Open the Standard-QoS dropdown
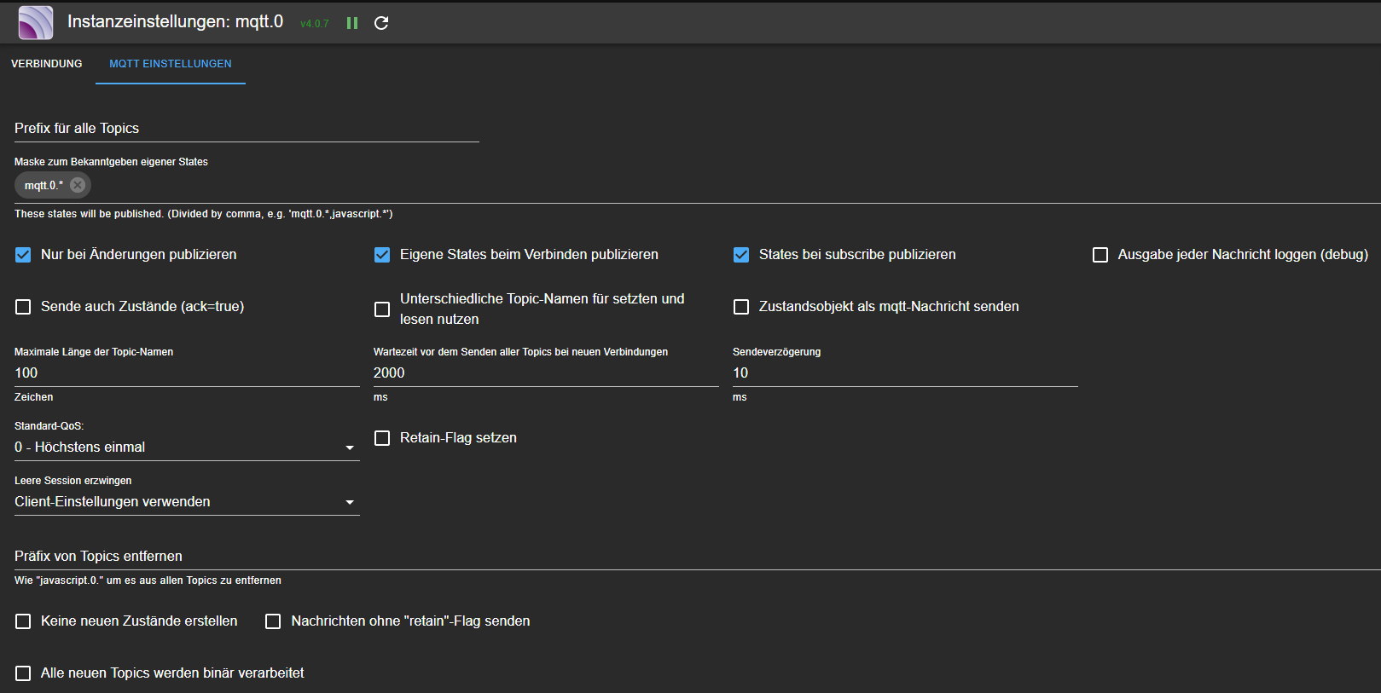 (186, 448)
